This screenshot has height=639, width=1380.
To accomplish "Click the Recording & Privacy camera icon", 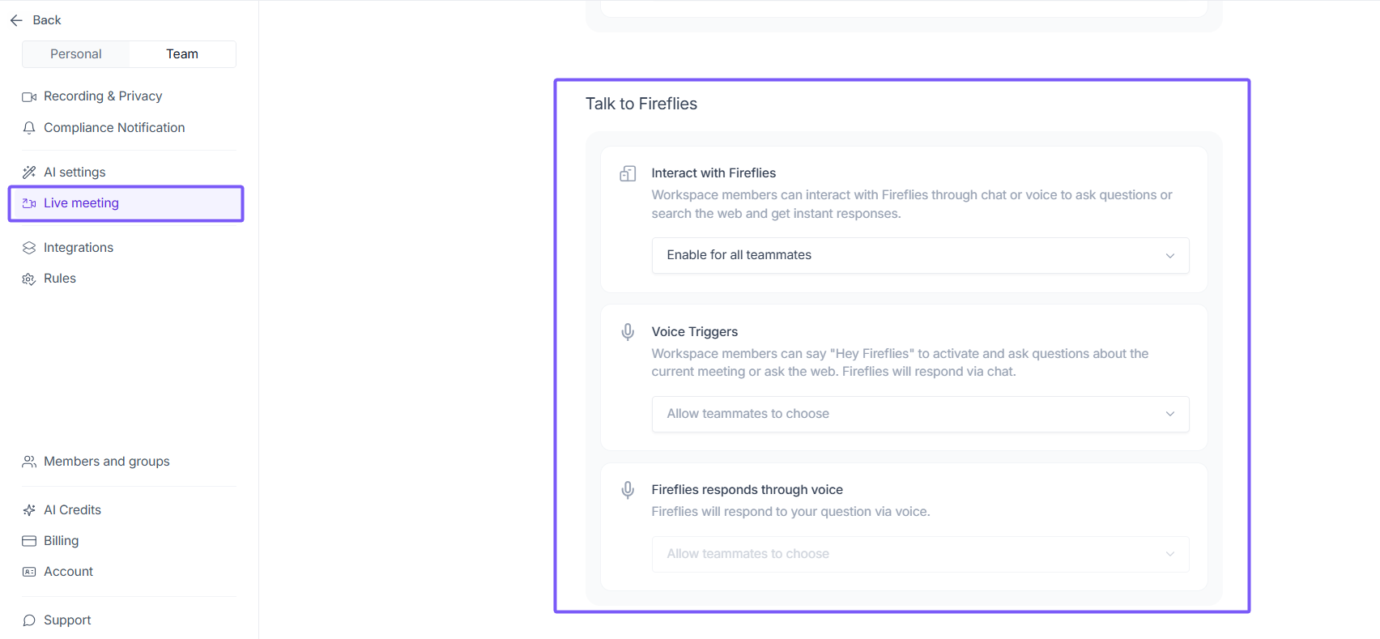I will click(29, 97).
